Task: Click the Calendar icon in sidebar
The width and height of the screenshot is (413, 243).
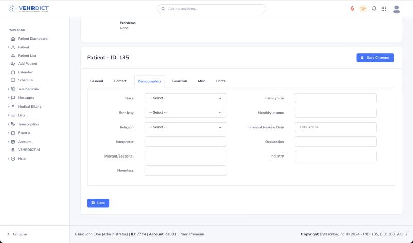Action: (x=13, y=72)
